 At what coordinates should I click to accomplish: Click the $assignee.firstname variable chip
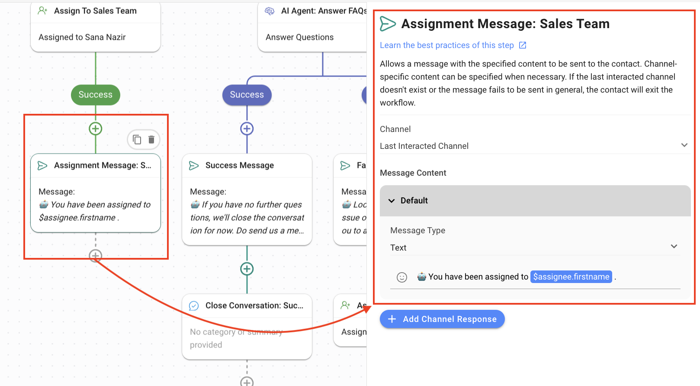click(571, 277)
